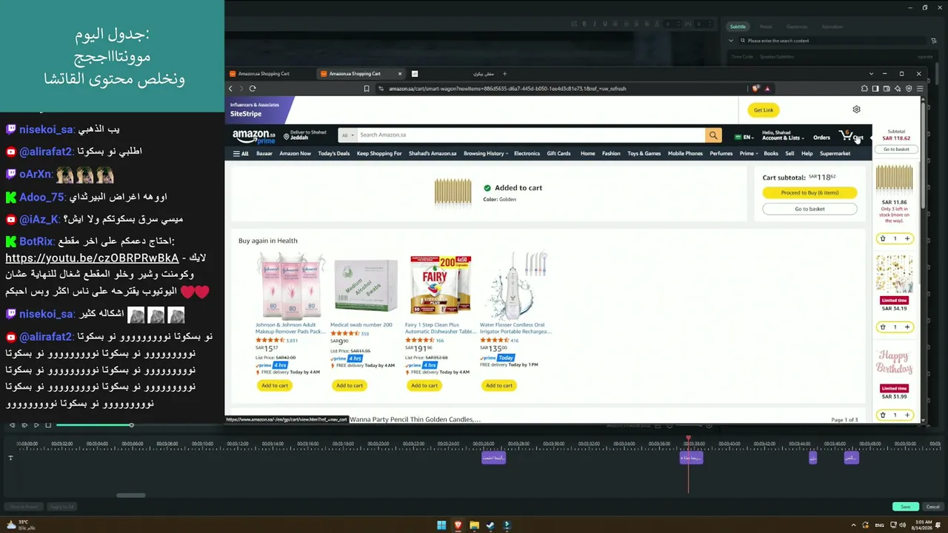Image resolution: width=948 pixels, height=533 pixels.
Task: Save the subtitle edits
Action: [905, 506]
